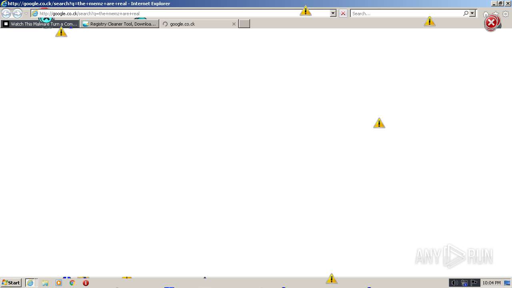Click the 10:04 PM clock
This screenshot has width=512, height=288.
[492, 283]
